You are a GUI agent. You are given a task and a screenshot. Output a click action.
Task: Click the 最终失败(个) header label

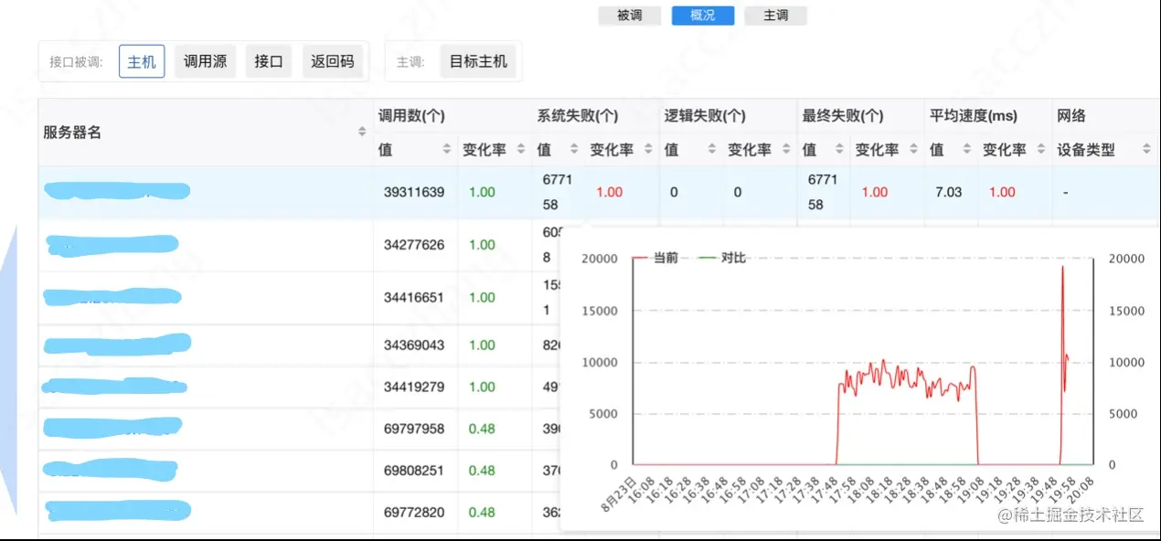[843, 116]
